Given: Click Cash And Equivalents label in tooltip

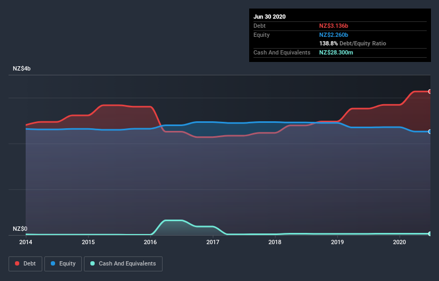Looking at the screenshot, I should click(x=282, y=52).
